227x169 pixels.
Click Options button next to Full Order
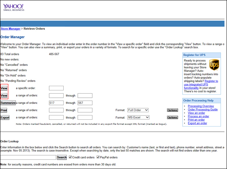point(172,110)
